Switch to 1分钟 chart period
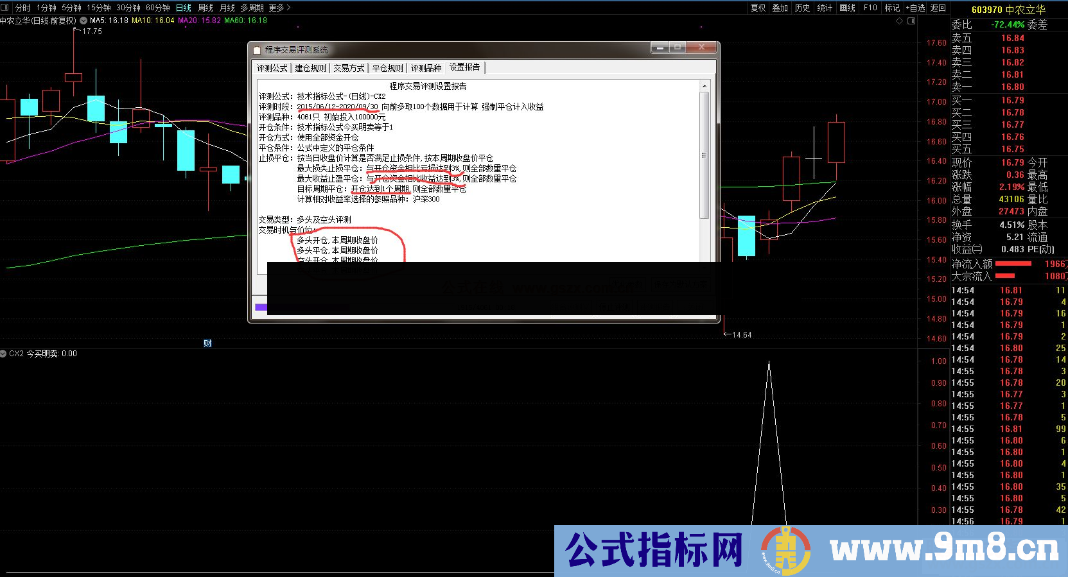The width and height of the screenshot is (1068, 577). click(46, 8)
